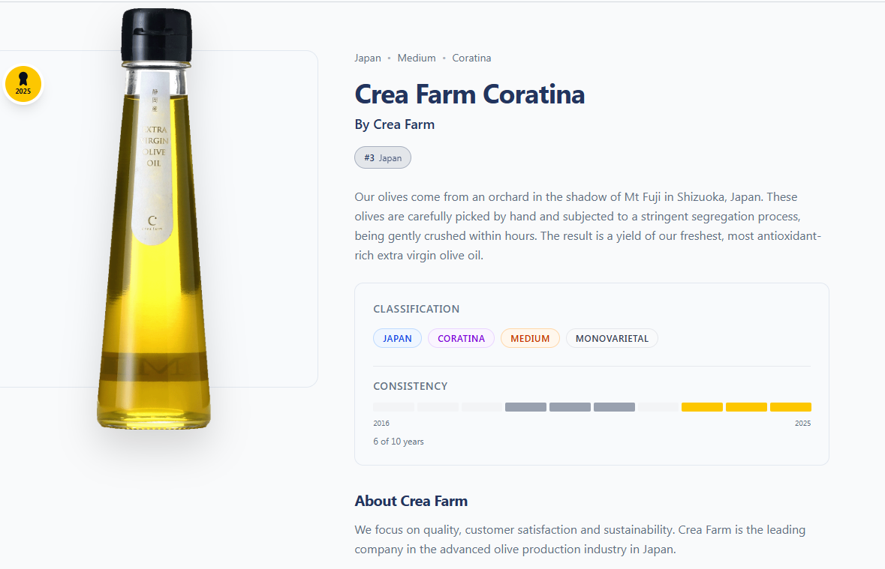The width and height of the screenshot is (885, 569).
Task: Click the first gray consistency bar segment
Action: (525, 407)
